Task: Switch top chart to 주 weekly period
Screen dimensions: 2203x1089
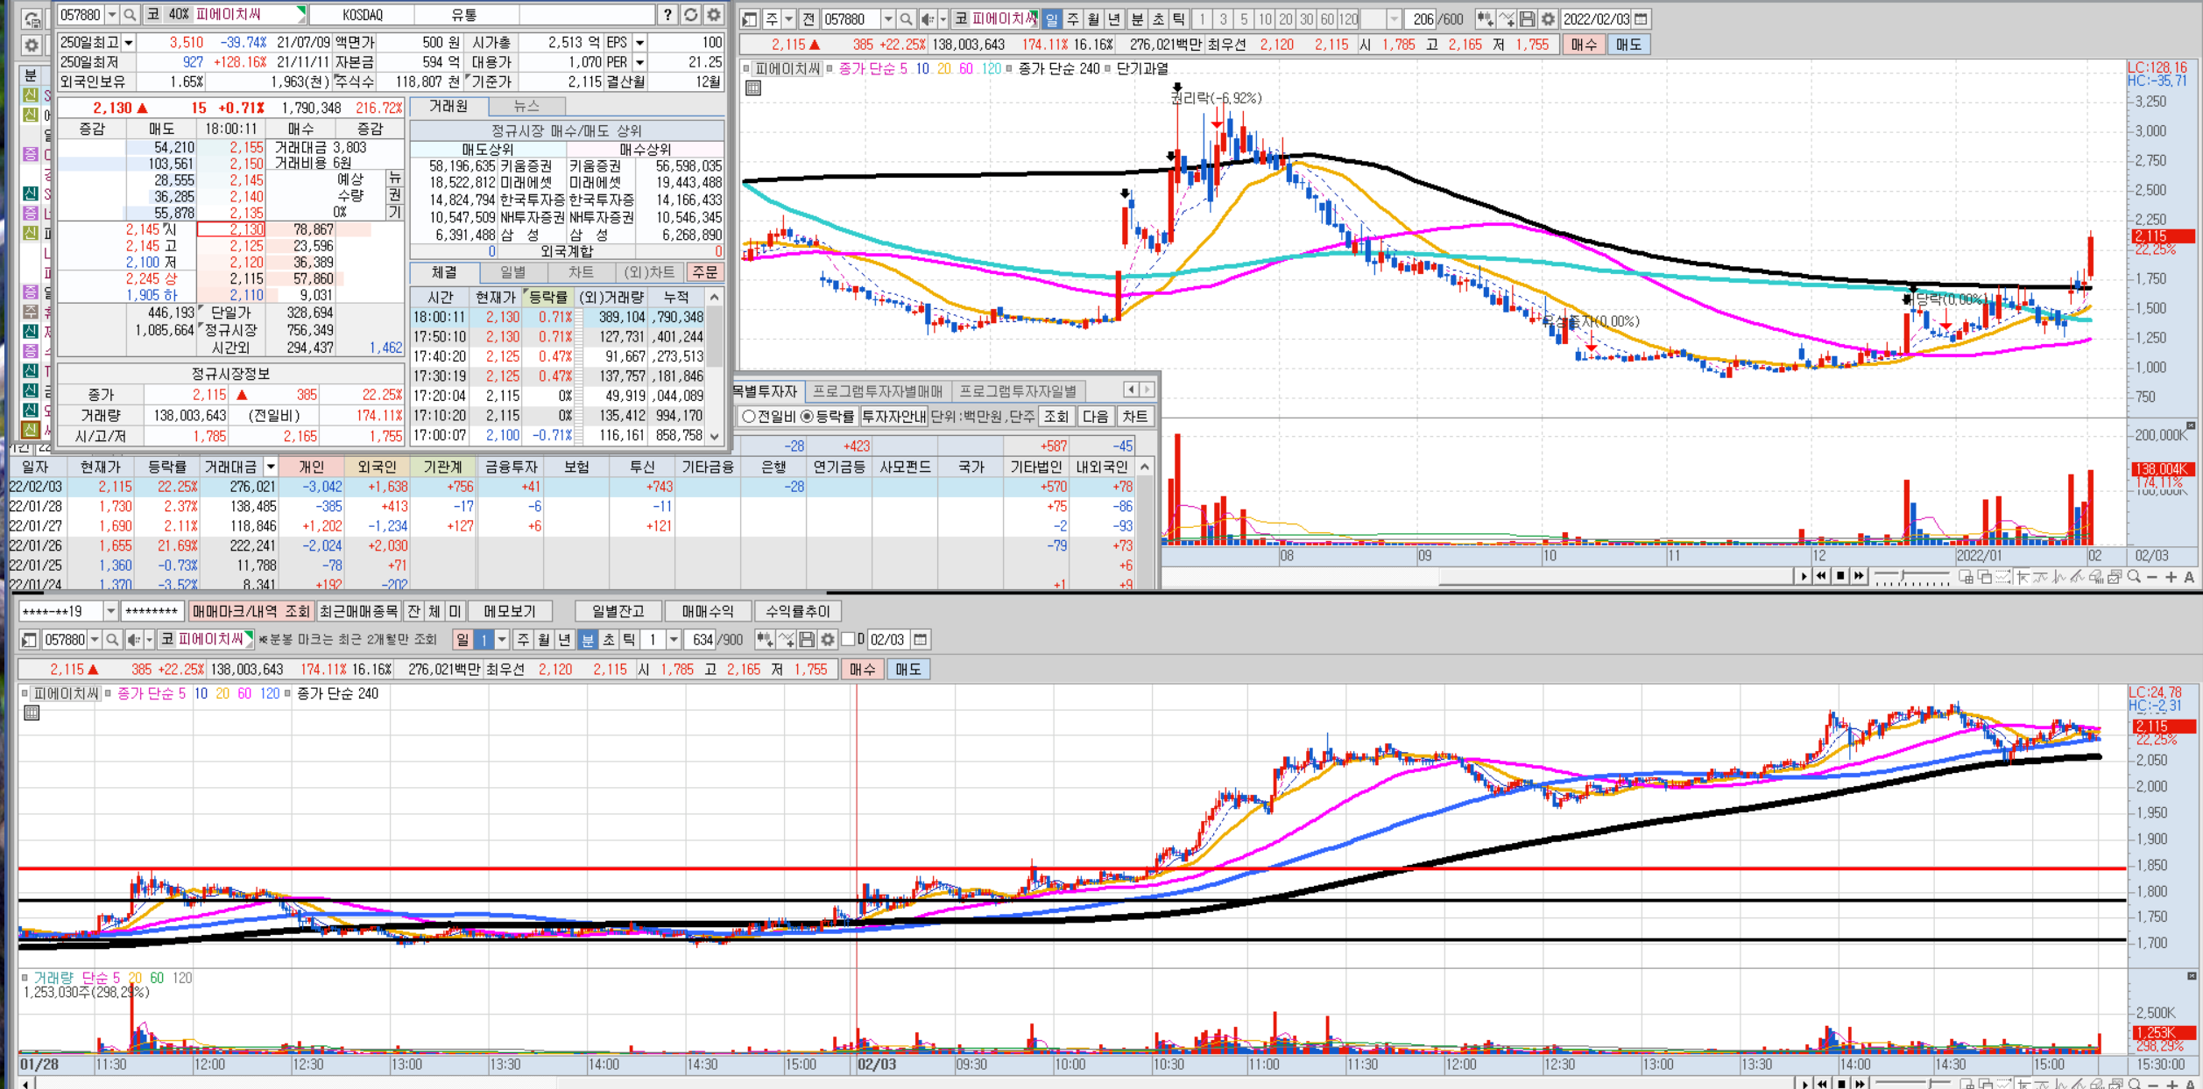Action: click(1073, 19)
